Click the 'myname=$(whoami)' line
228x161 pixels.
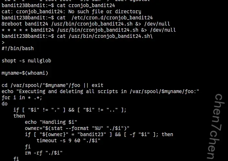[x=25, y=73]
